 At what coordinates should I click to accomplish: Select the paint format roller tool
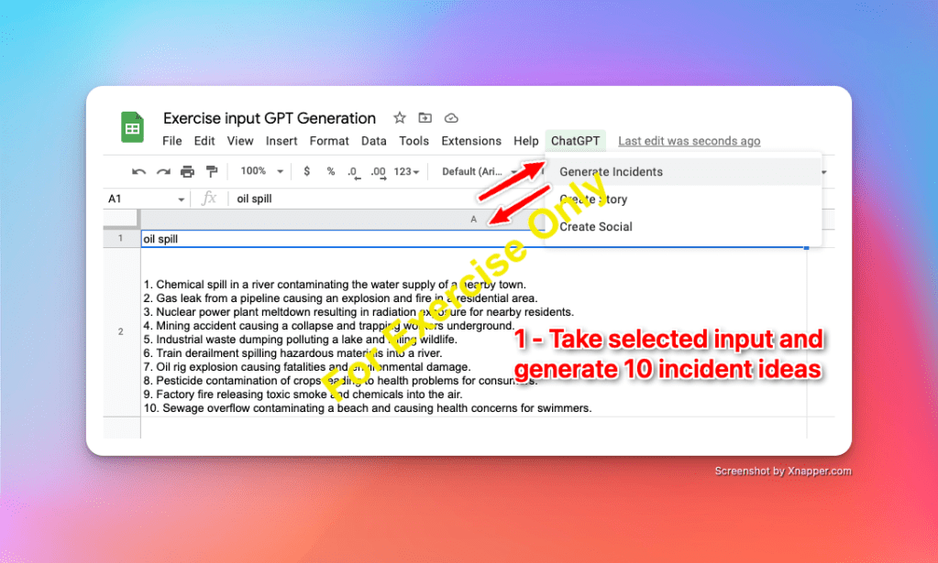[212, 171]
